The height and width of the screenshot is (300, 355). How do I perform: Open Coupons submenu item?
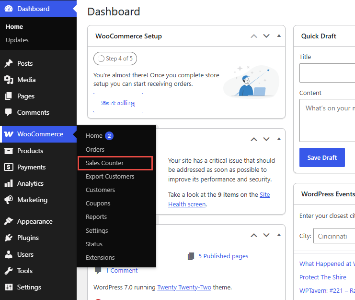pyautogui.click(x=98, y=204)
